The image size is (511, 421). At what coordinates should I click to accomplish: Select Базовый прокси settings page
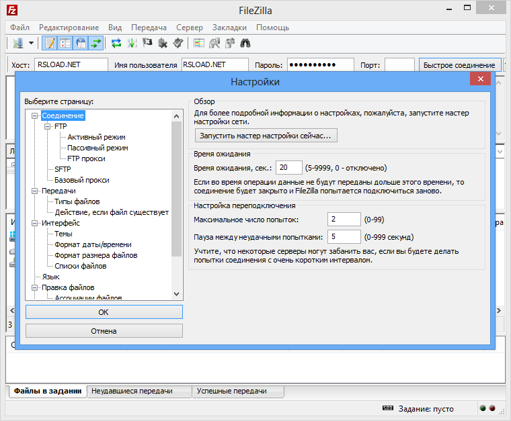[x=82, y=180]
